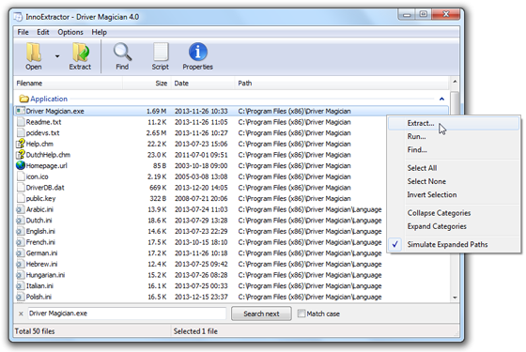Click the Total 50 files status text
This screenshot has width=526, height=352.
click(x=35, y=331)
